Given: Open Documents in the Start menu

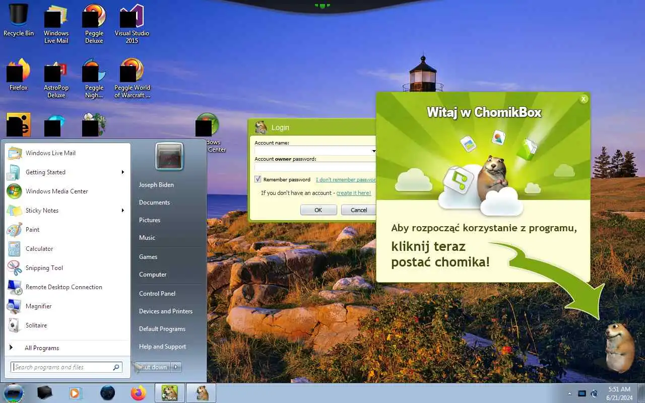Looking at the screenshot, I should [x=154, y=203].
